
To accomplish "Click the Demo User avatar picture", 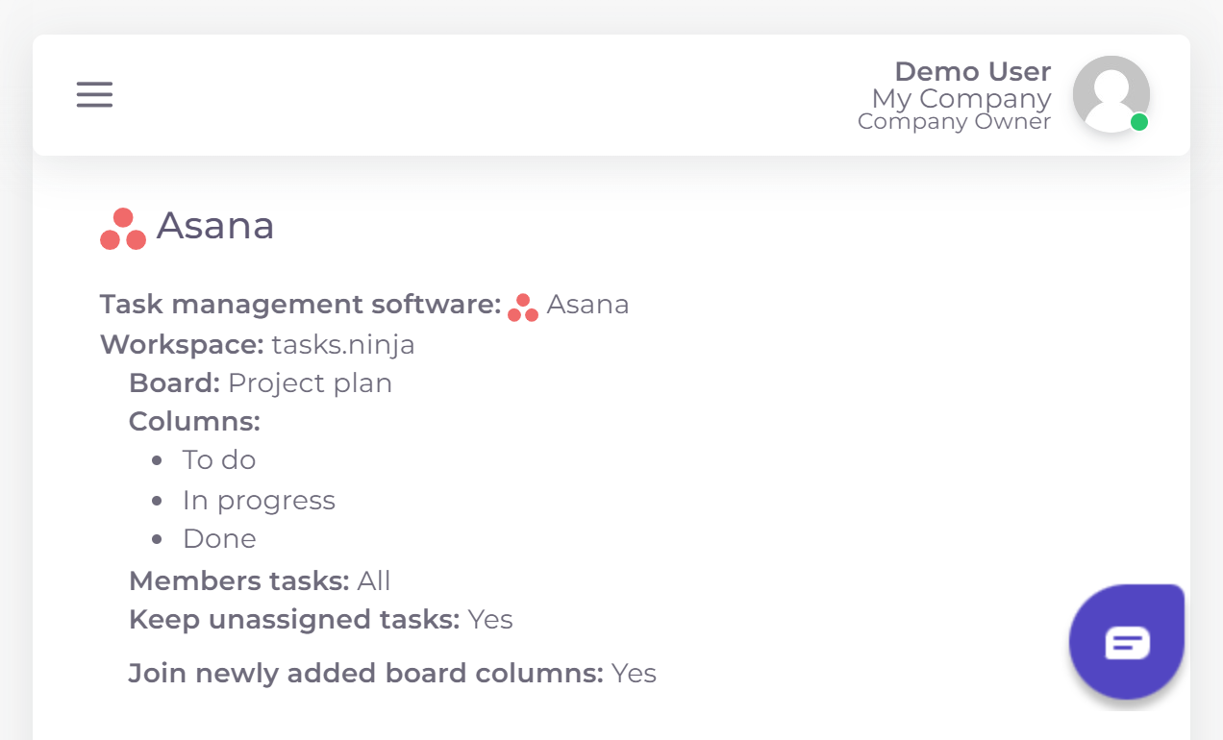I will coord(1111,93).
